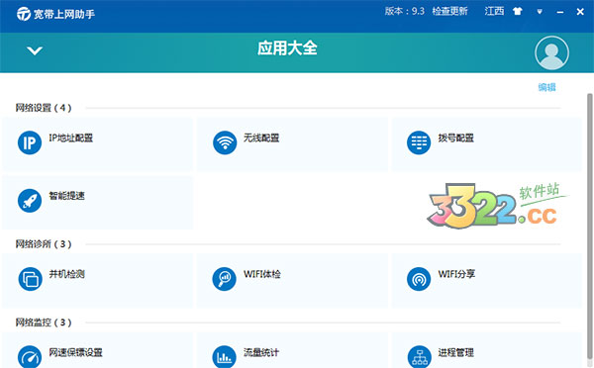Click the skin T-shirt icon in title bar
Viewport: 594px width, 368px height.
[x=518, y=11]
